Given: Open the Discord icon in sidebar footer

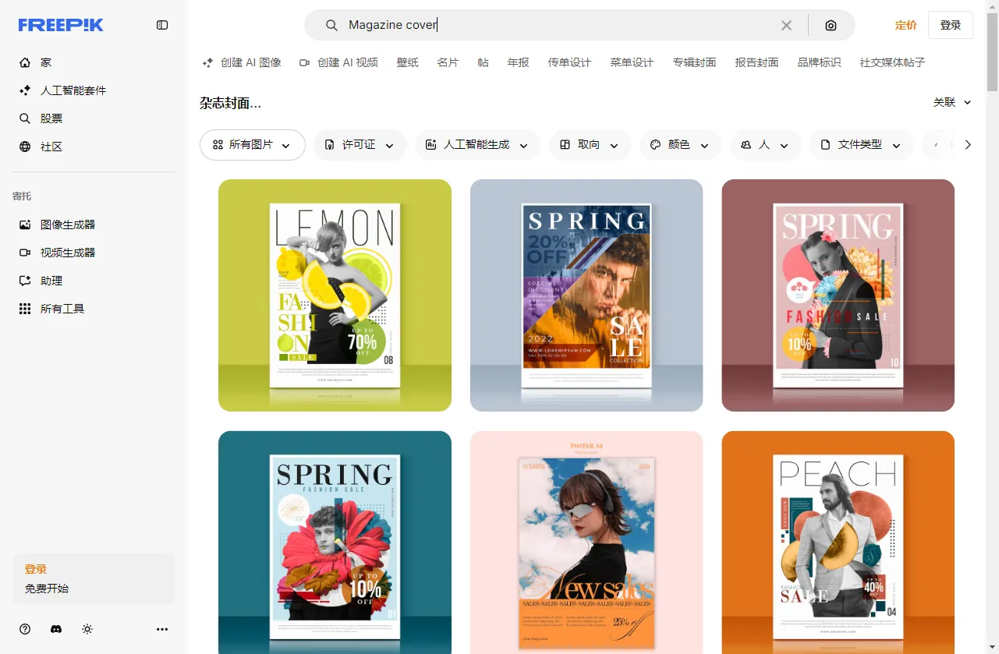Looking at the screenshot, I should 56,629.
